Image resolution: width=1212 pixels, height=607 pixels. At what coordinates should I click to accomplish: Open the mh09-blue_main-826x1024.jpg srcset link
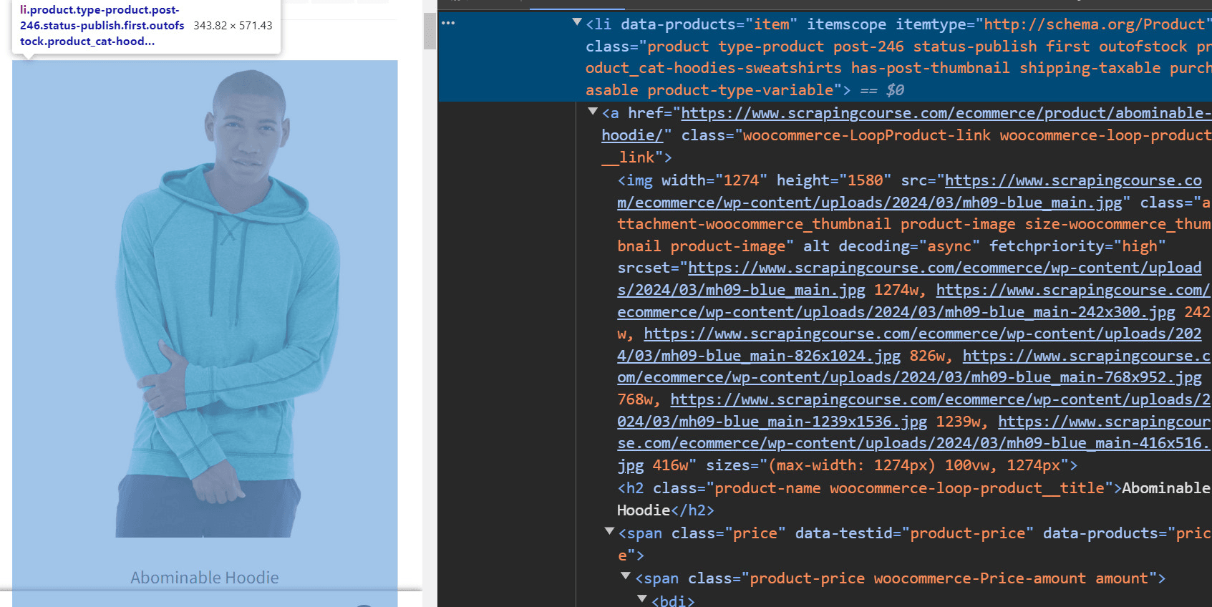click(x=910, y=344)
